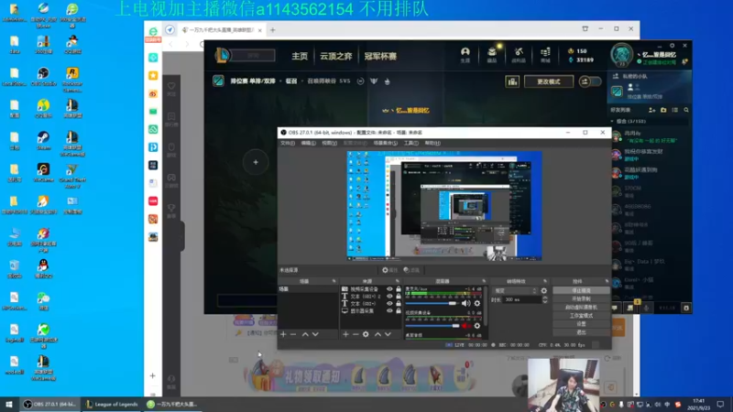
Task: Open OBS File menu
Action: [288, 143]
